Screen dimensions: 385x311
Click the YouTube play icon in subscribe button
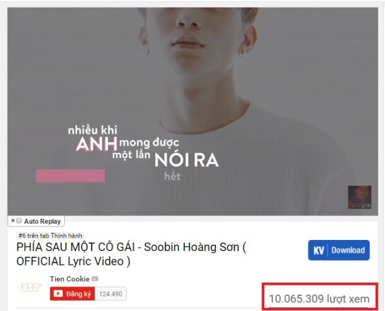click(x=58, y=294)
